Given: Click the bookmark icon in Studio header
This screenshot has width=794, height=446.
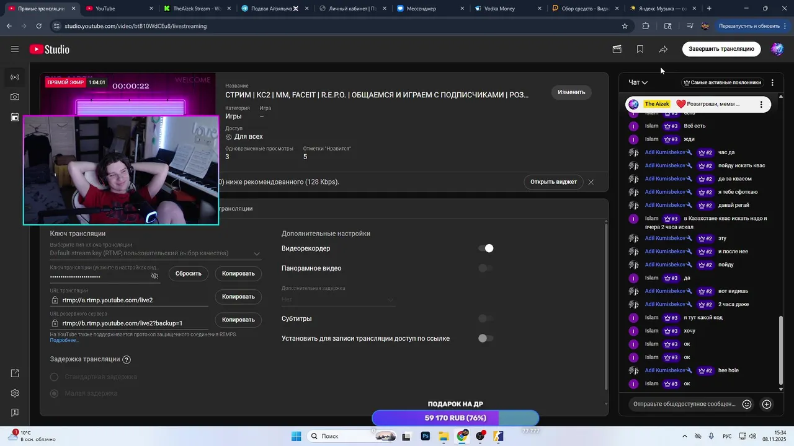Looking at the screenshot, I should [640, 49].
